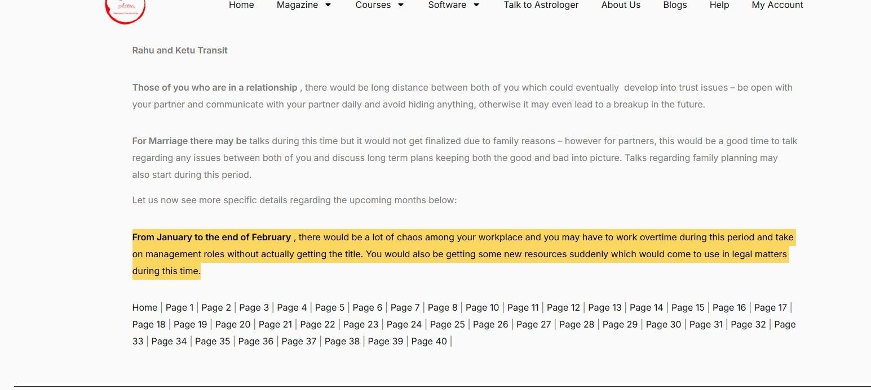Click the Rahu and Ketu Transit heading
871x390 pixels.
point(180,50)
